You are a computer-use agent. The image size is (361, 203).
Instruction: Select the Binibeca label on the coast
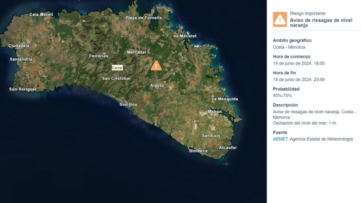pyautogui.click(x=199, y=151)
